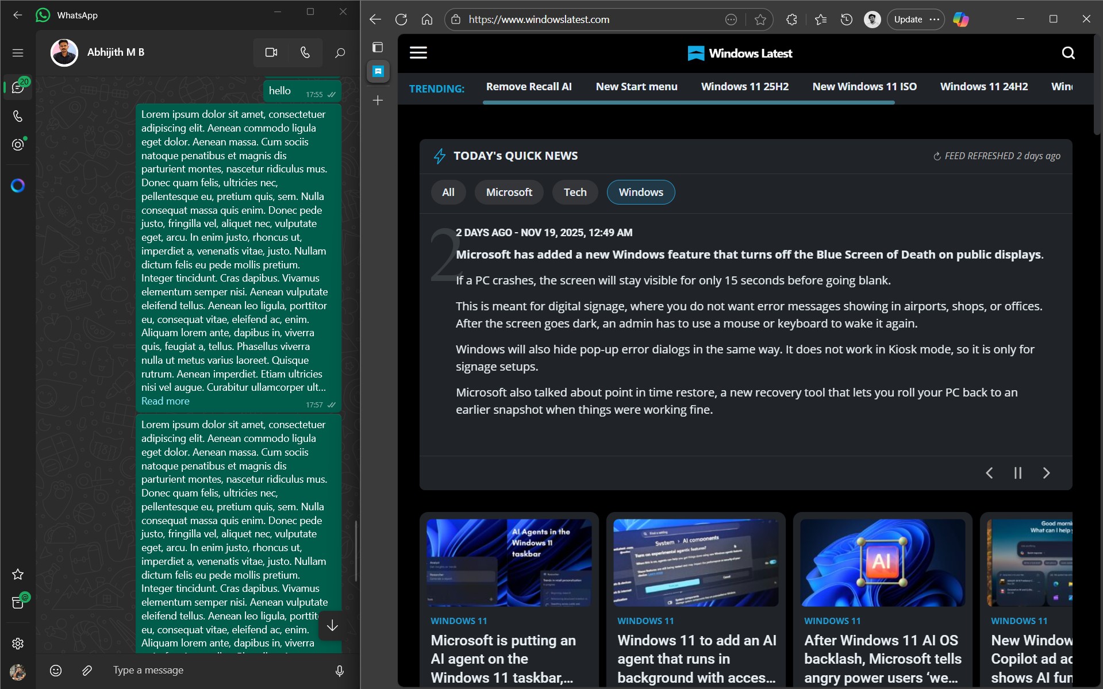The height and width of the screenshot is (689, 1103).
Task: Click the trending topics progress bar
Action: 689,102
